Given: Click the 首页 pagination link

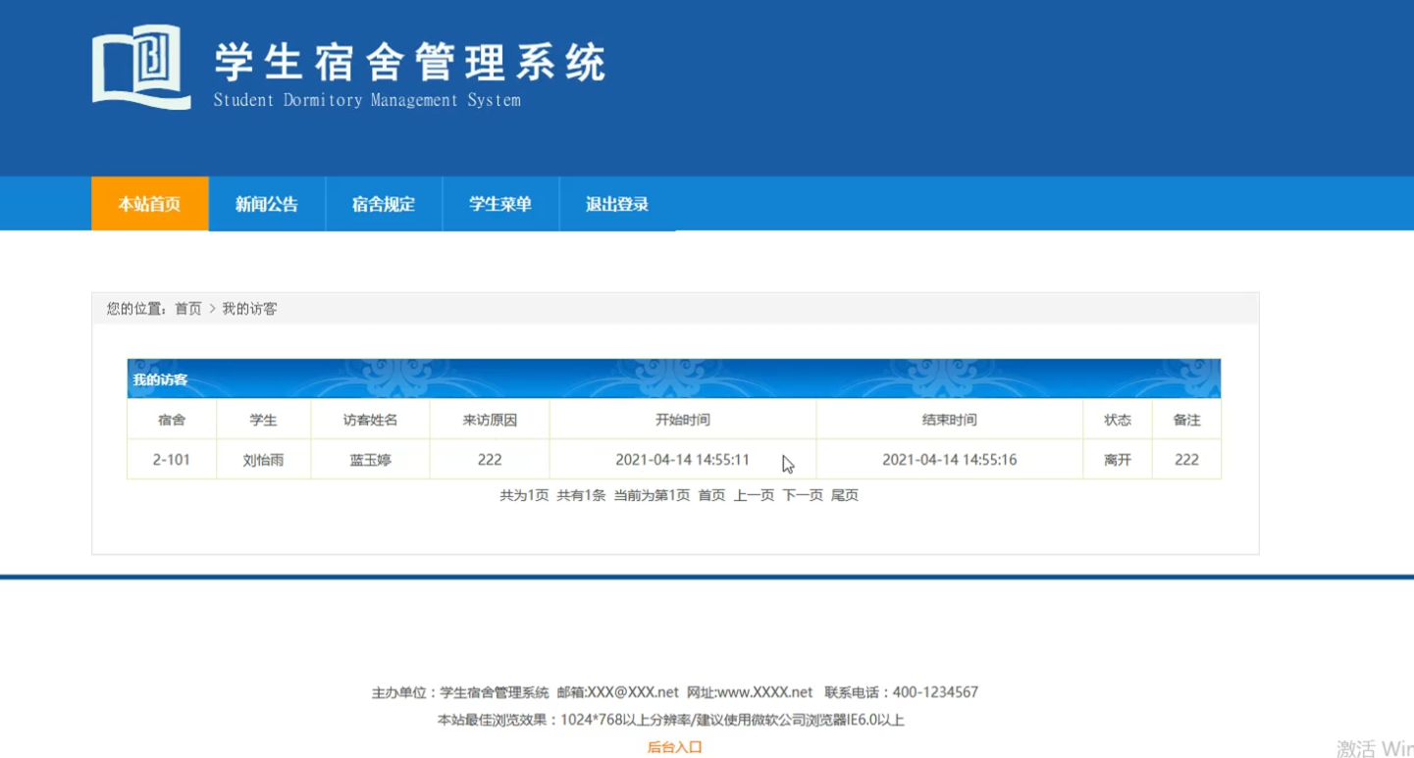Looking at the screenshot, I should [x=711, y=495].
